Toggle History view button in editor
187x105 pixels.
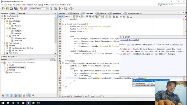pos(68,16)
